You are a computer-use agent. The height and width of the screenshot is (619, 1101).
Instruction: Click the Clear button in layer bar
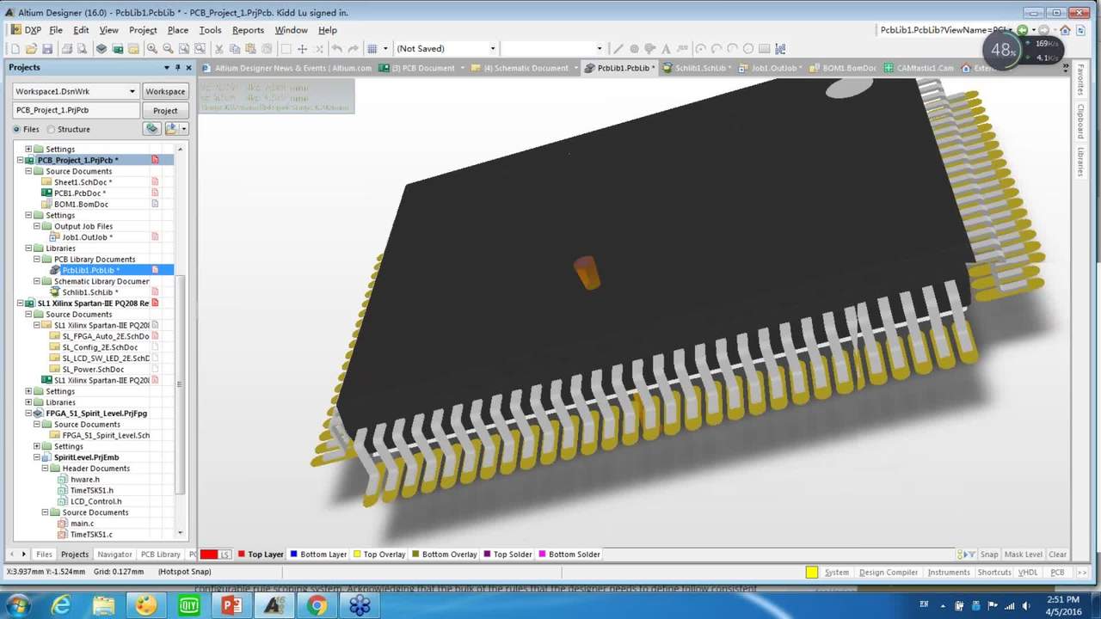[x=1057, y=555]
